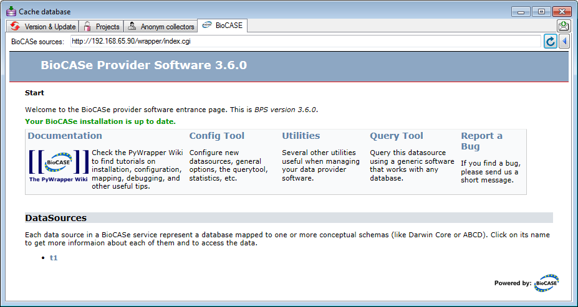The height and width of the screenshot is (307, 578).
Task: Click the DataSources heading
Action: point(55,218)
